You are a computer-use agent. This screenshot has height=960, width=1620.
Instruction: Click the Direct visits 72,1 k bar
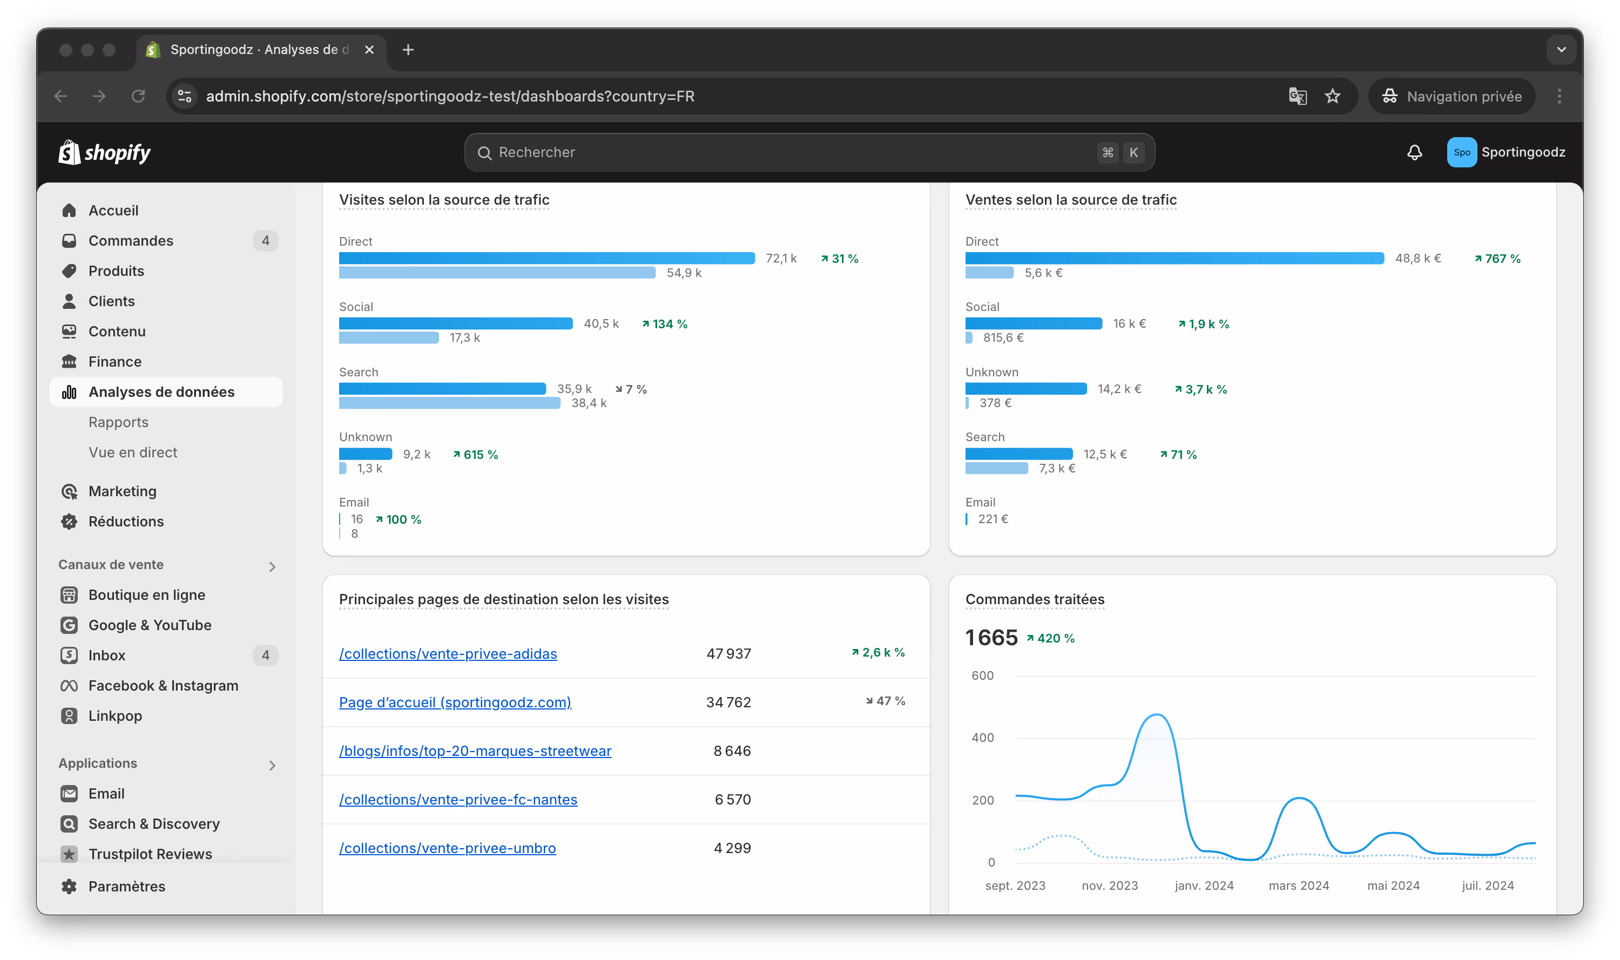coord(546,258)
